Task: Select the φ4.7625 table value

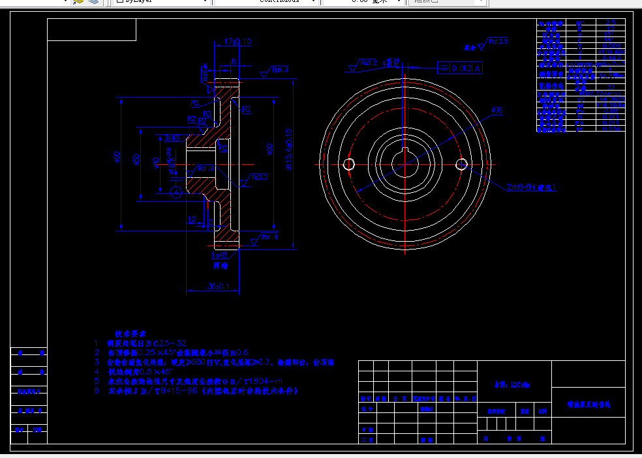Action: coord(611,100)
